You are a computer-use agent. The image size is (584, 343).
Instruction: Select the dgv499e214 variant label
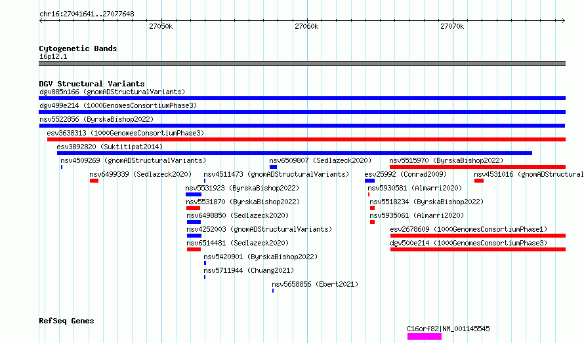pyautogui.click(x=118, y=105)
